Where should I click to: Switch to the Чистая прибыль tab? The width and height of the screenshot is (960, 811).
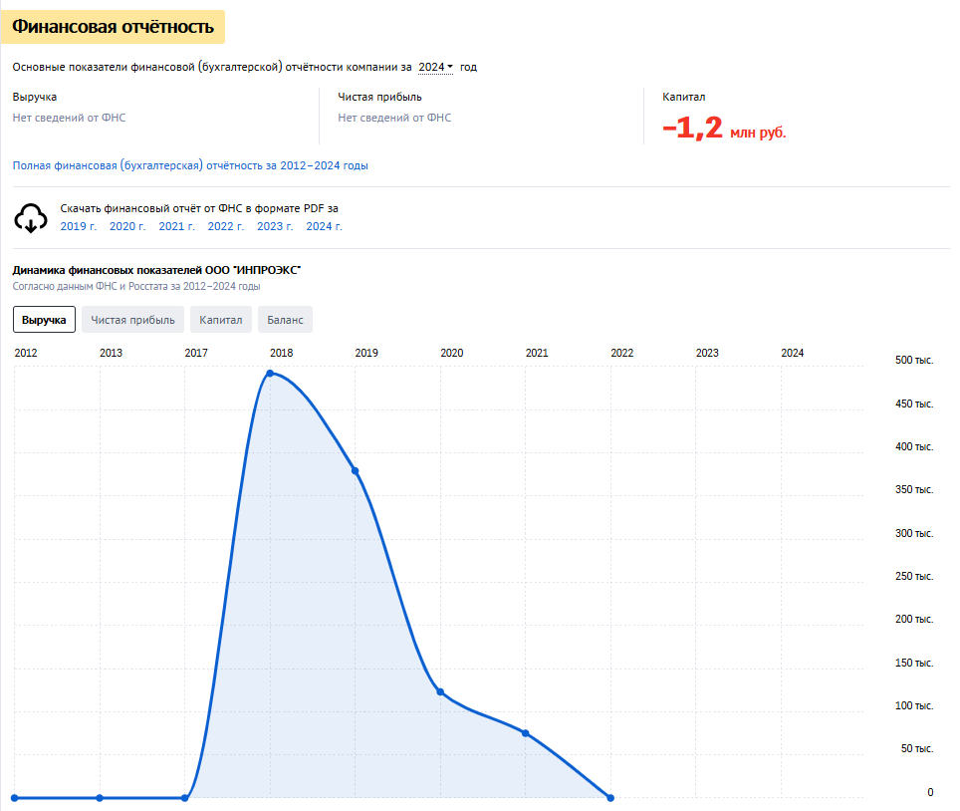click(132, 320)
